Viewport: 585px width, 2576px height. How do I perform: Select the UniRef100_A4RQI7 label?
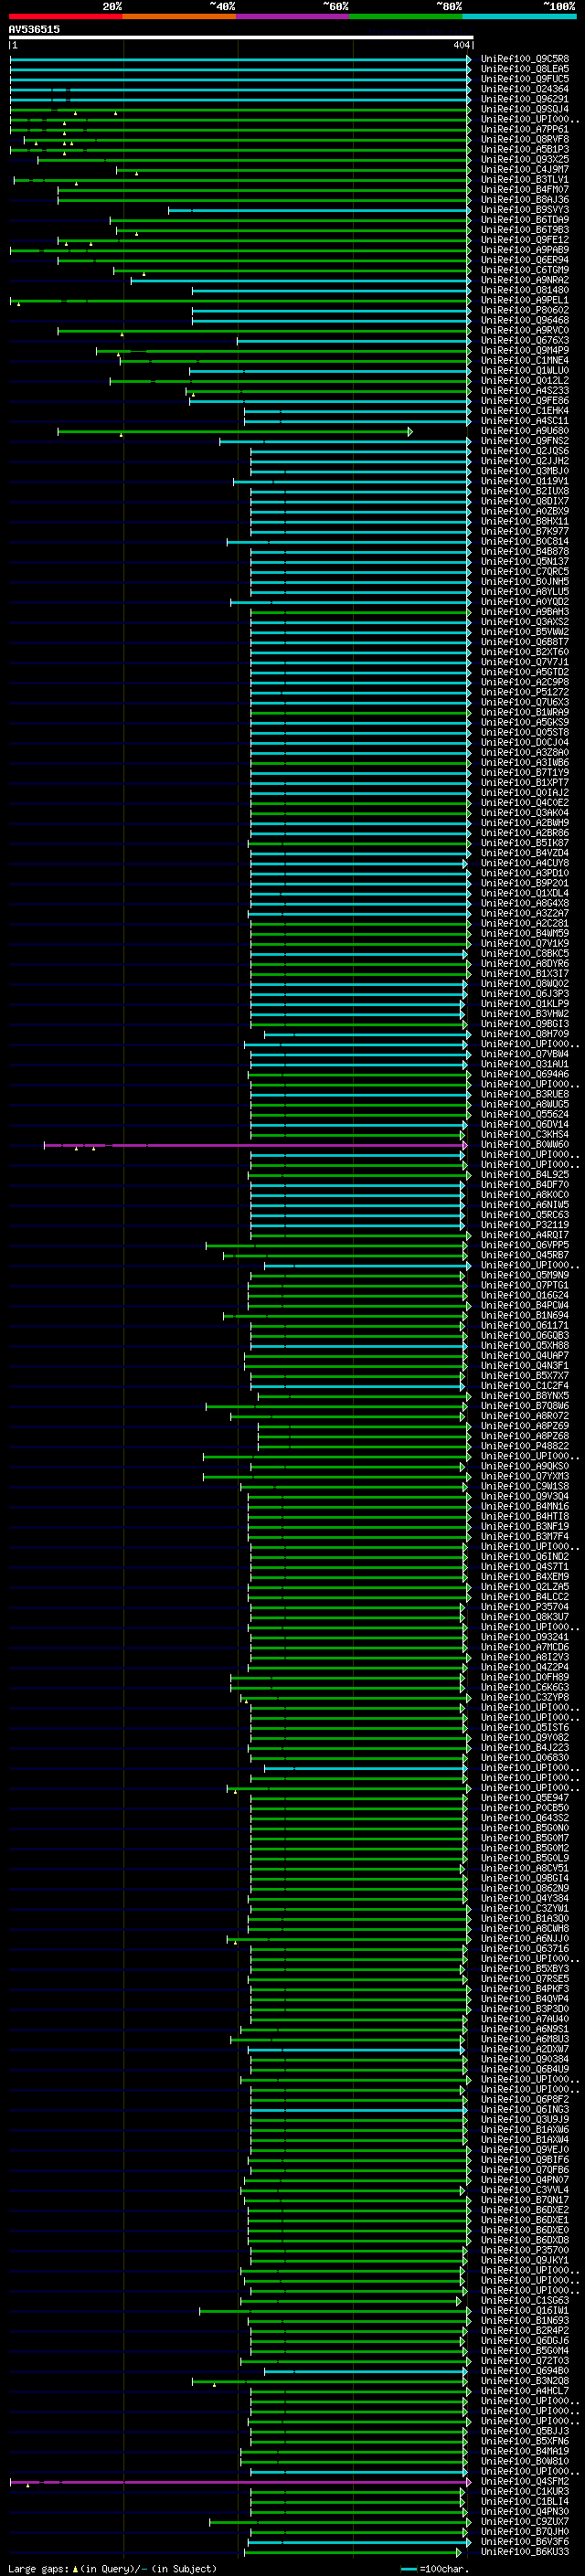tap(525, 1235)
